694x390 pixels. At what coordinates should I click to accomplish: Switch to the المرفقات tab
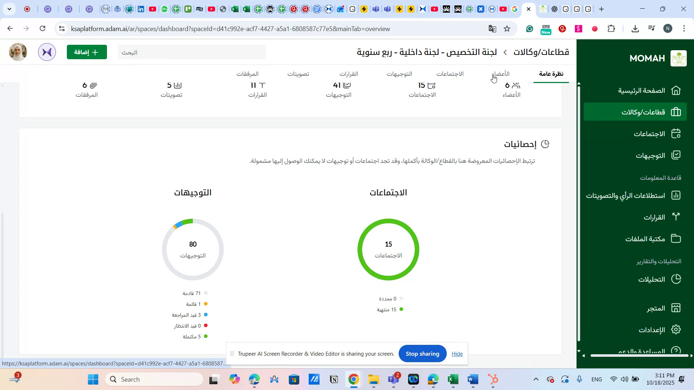[247, 74]
